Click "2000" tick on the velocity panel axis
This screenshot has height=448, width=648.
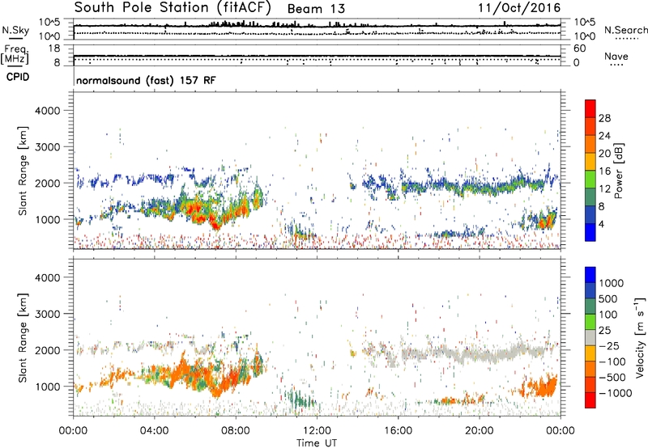pyautogui.click(x=47, y=350)
